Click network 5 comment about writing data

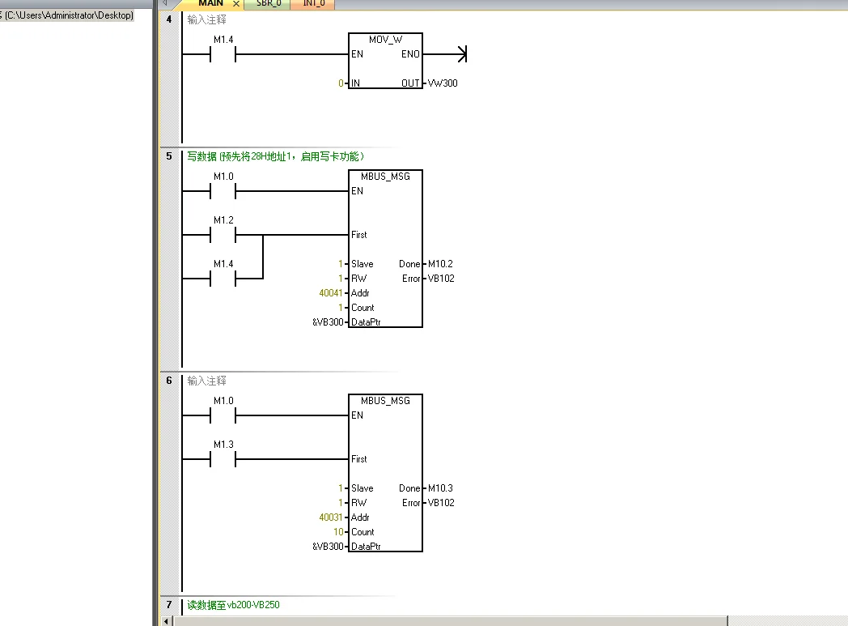pos(275,156)
